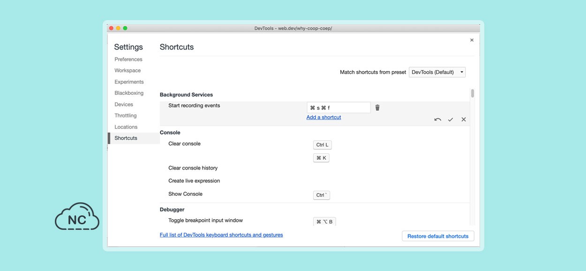Click the green maximize window button
Viewport: 586px width, 271px height.
[x=125, y=28]
